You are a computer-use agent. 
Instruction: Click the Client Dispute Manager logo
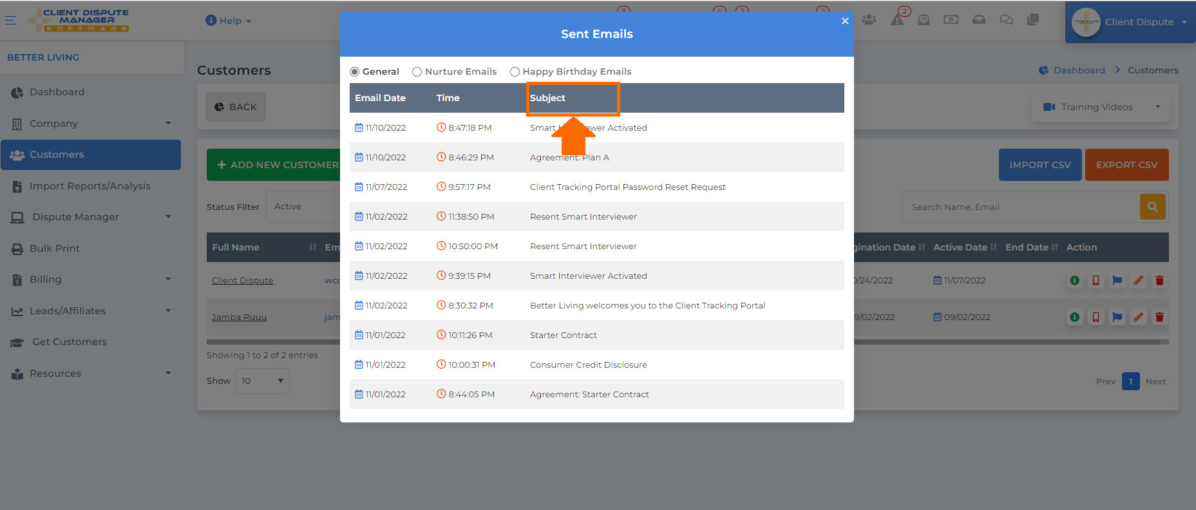(x=79, y=20)
